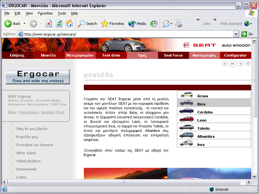
Task: Click the Internet zone globe in status bar
Action: [211, 189]
